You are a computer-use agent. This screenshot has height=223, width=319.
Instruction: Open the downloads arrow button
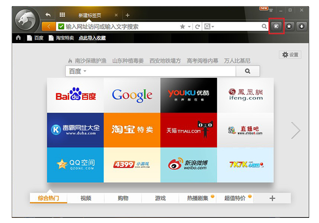pos(301,26)
